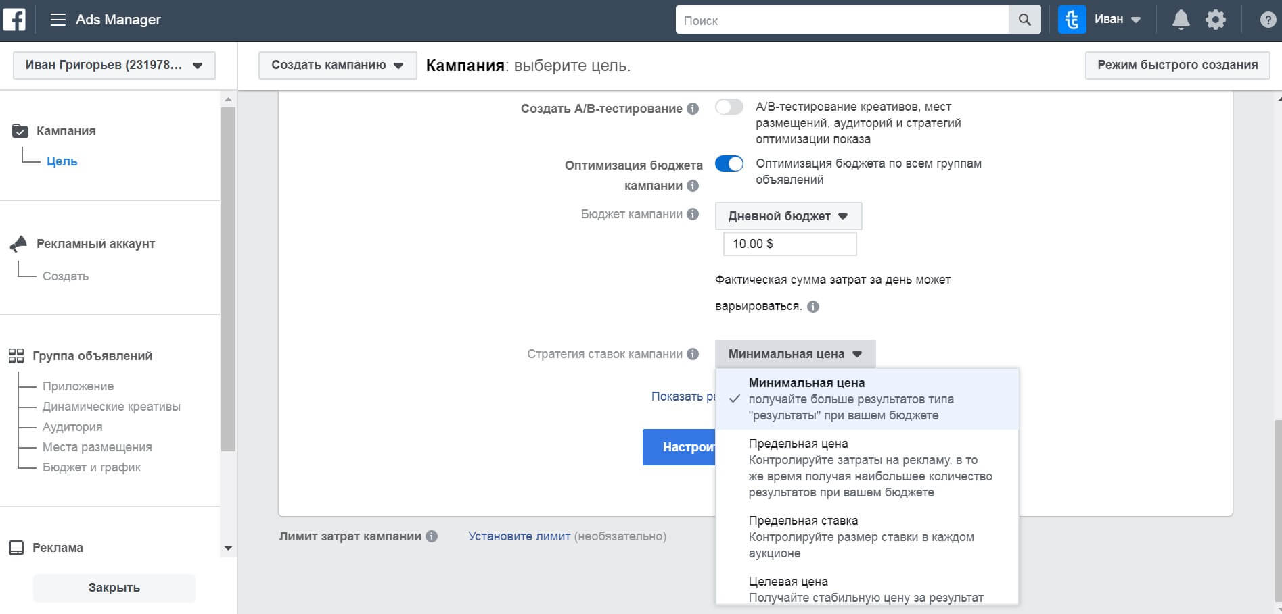Open the Создать кампанию dropdown
Image resolution: width=1282 pixels, height=614 pixels.
pos(338,66)
